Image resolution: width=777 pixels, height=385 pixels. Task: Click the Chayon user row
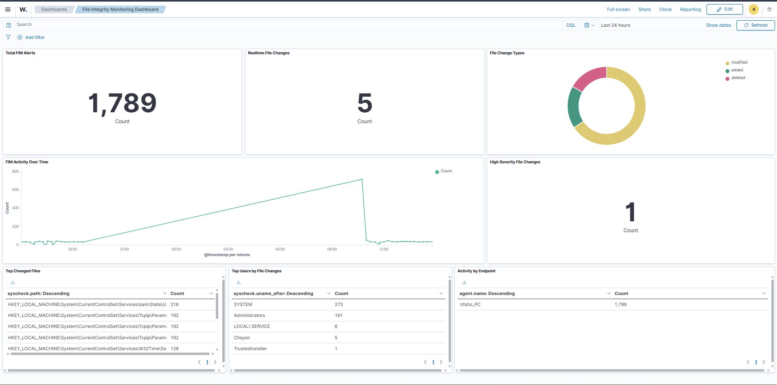(x=338, y=338)
